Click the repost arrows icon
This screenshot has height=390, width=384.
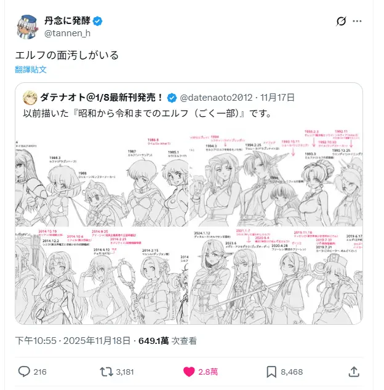[x=106, y=372]
